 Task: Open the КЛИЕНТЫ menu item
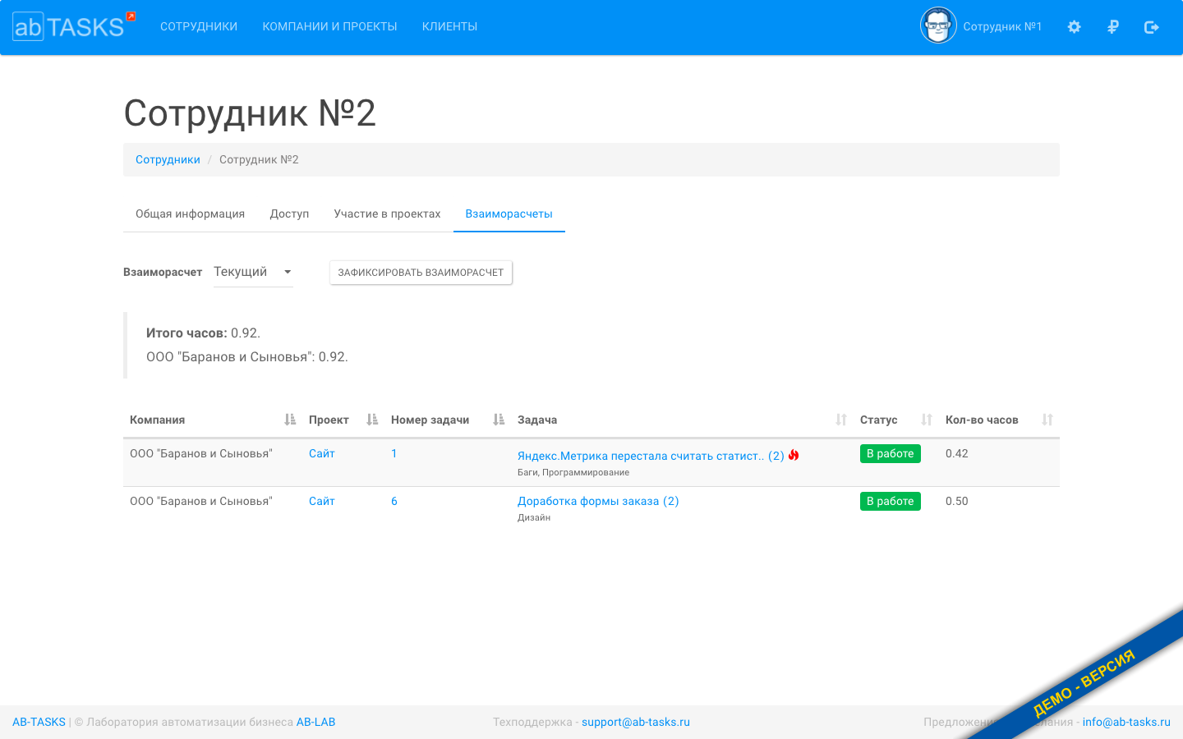coord(449,25)
